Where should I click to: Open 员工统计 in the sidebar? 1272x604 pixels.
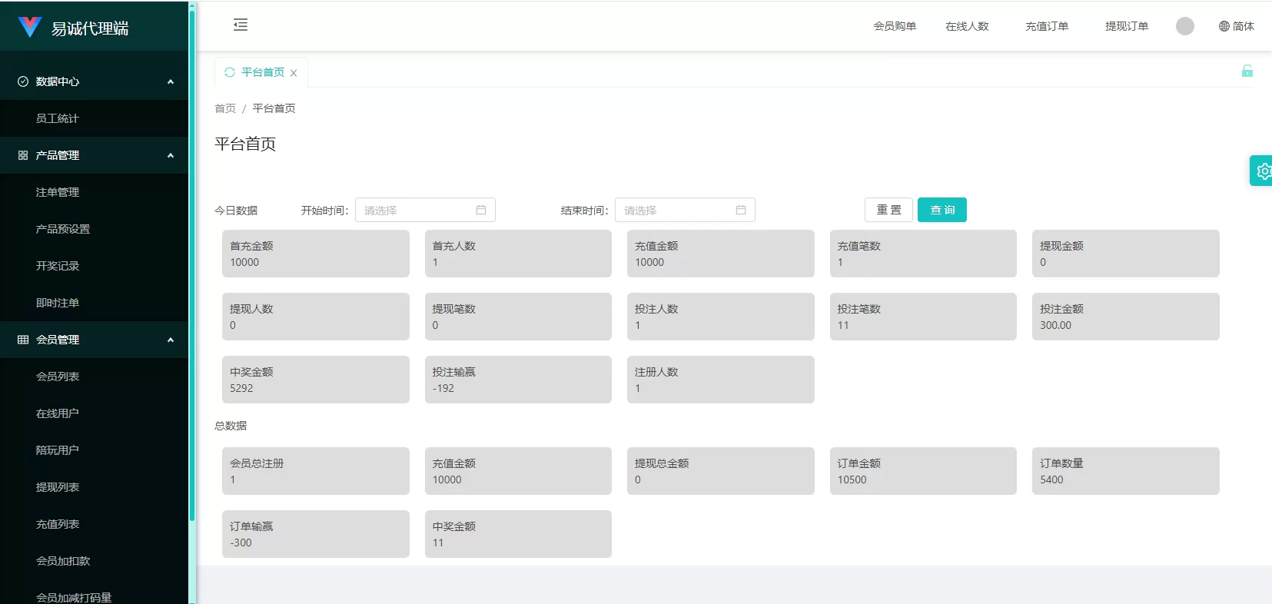click(58, 118)
